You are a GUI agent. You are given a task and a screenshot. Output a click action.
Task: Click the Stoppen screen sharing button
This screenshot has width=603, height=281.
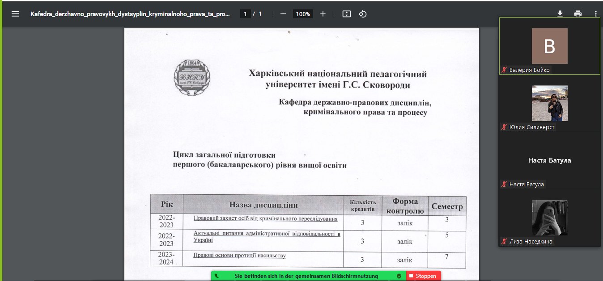pos(423,276)
